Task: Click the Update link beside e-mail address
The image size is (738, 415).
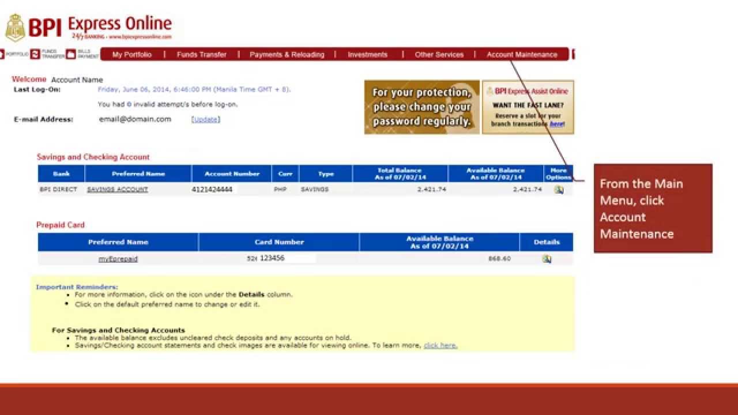Action: (206, 119)
